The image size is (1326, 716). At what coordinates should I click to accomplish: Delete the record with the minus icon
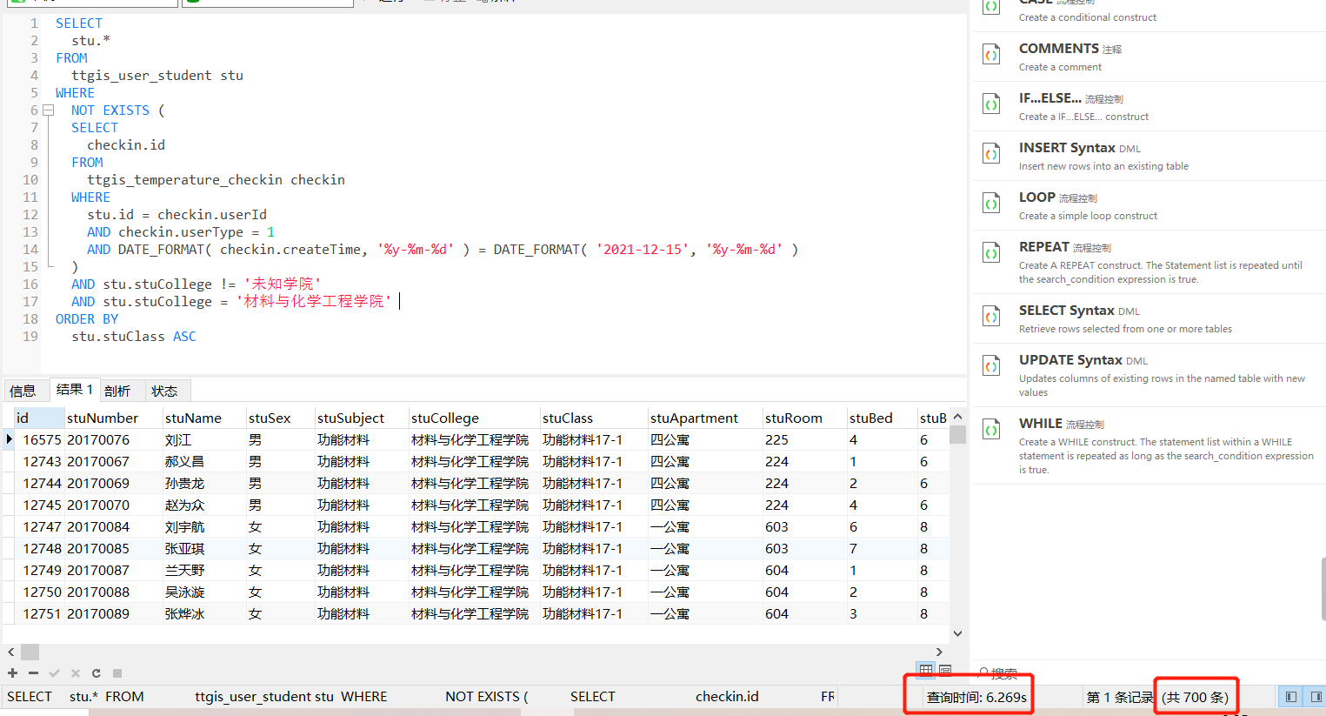[33, 673]
